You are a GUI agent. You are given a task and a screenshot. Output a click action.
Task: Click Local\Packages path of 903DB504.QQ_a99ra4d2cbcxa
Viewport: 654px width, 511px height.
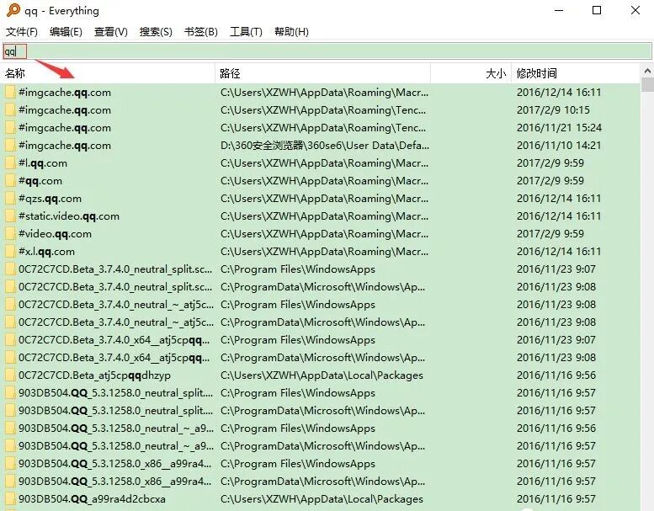[x=322, y=499]
